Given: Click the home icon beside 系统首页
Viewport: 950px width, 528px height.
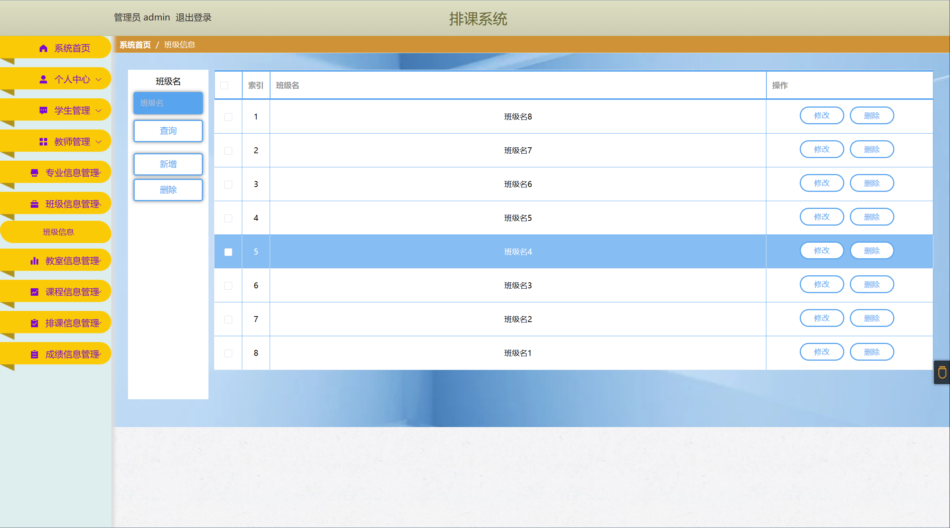Looking at the screenshot, I should click(43, 48).
